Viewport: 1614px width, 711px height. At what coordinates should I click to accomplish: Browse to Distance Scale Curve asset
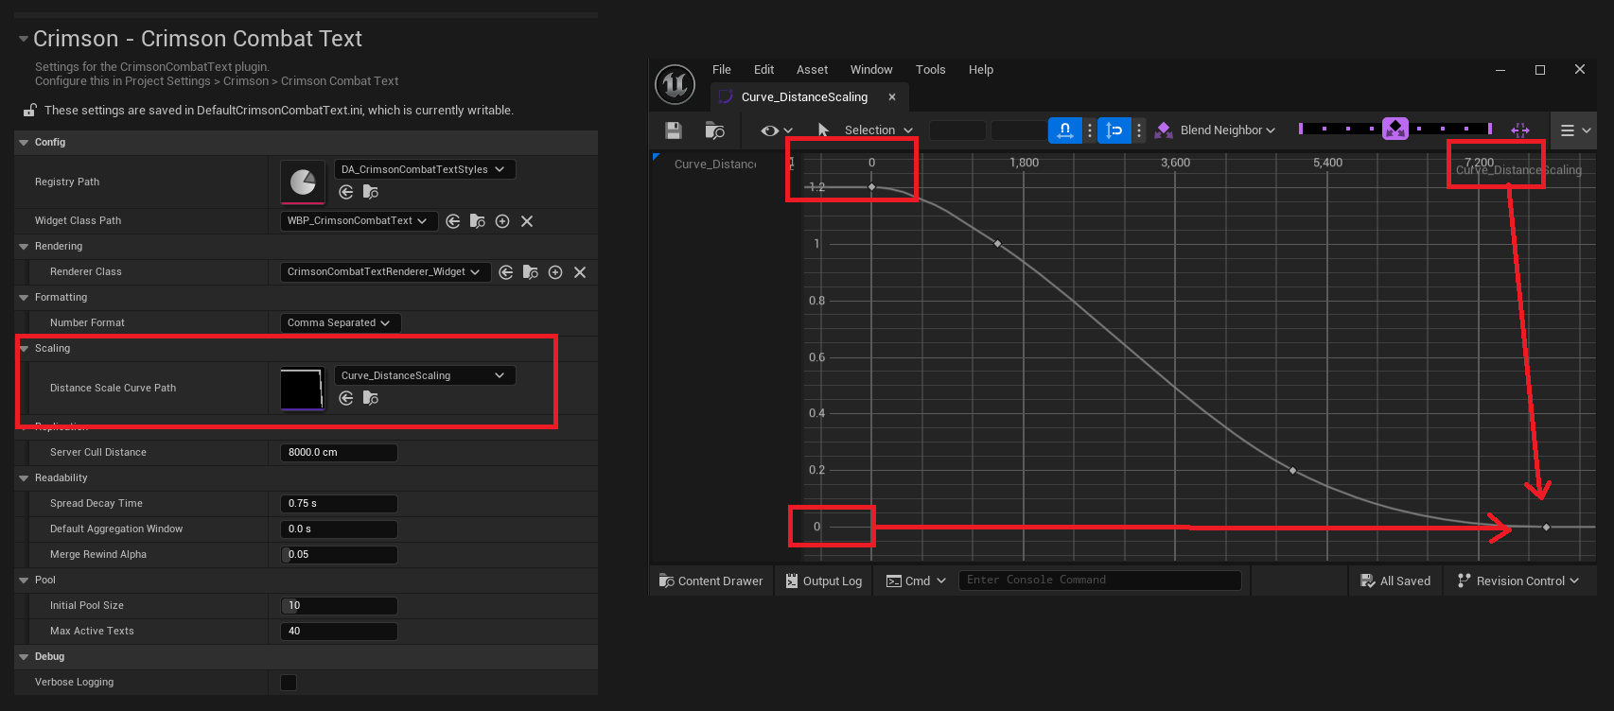point(371,398)
